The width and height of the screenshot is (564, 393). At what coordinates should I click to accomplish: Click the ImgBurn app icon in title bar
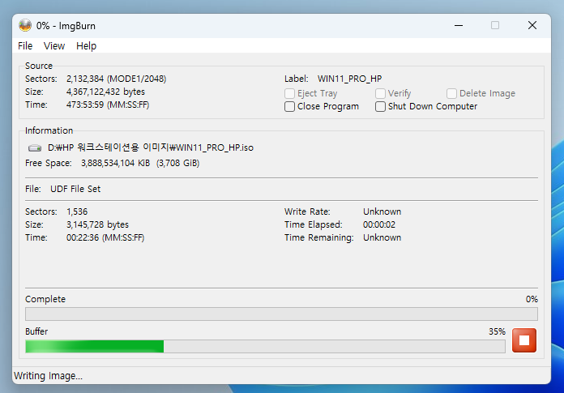pyautogui.click(x=25, y=26)
